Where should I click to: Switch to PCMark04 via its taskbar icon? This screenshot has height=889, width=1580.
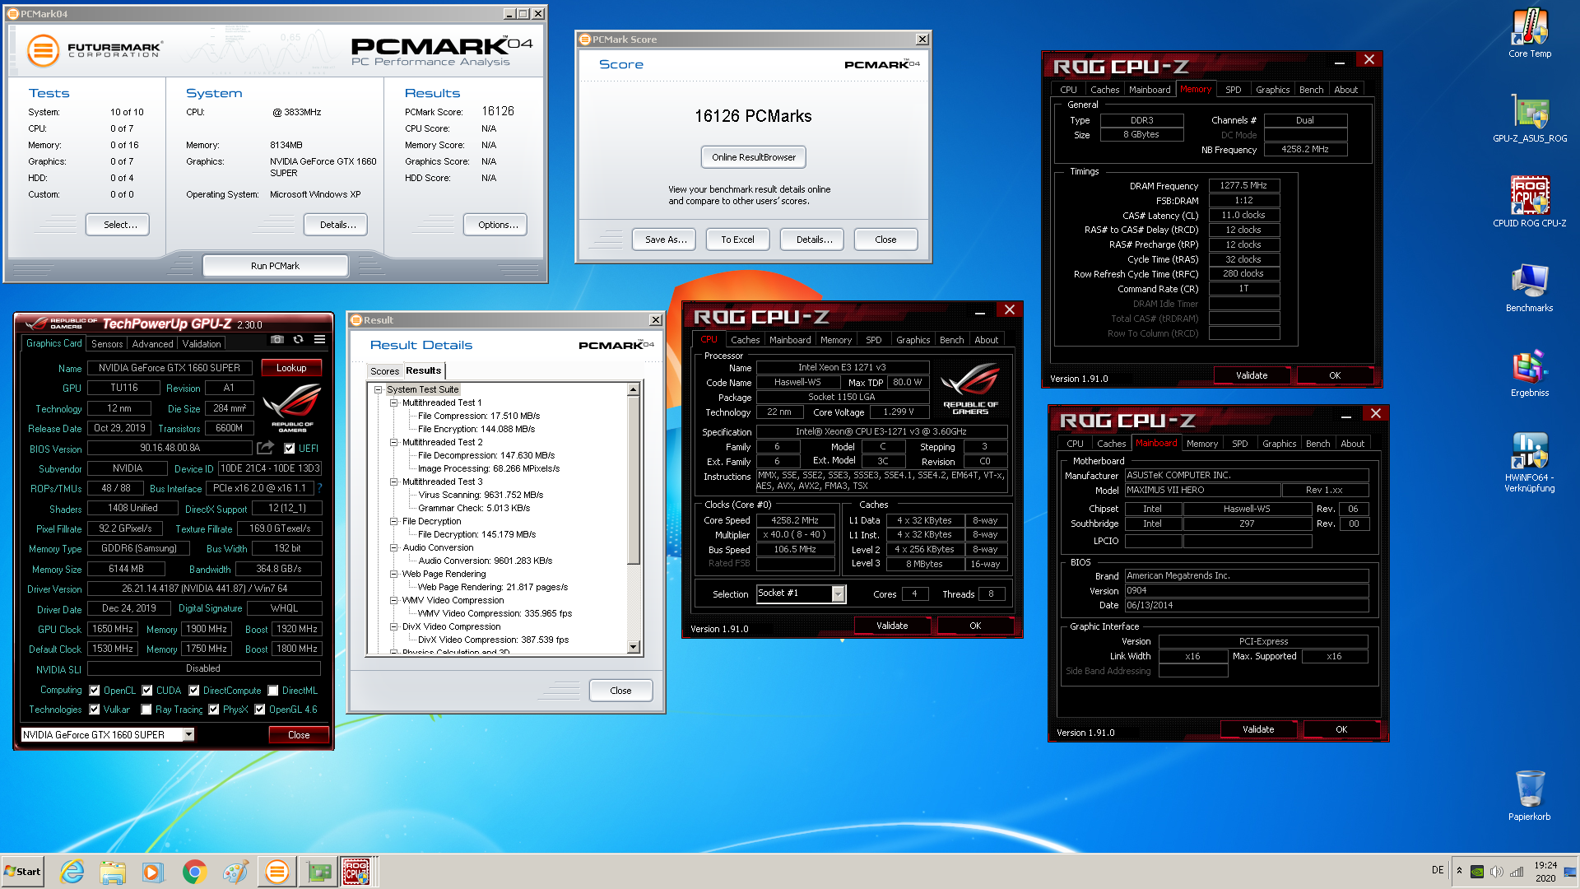point(277,872)
